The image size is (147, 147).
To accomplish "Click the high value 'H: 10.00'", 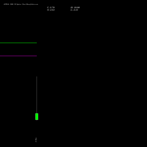I will coord(75,8).
